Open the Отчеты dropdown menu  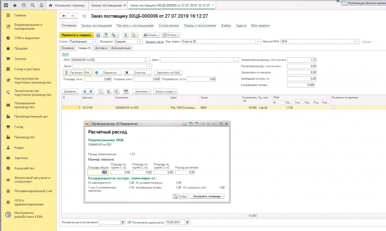[171, 35]
